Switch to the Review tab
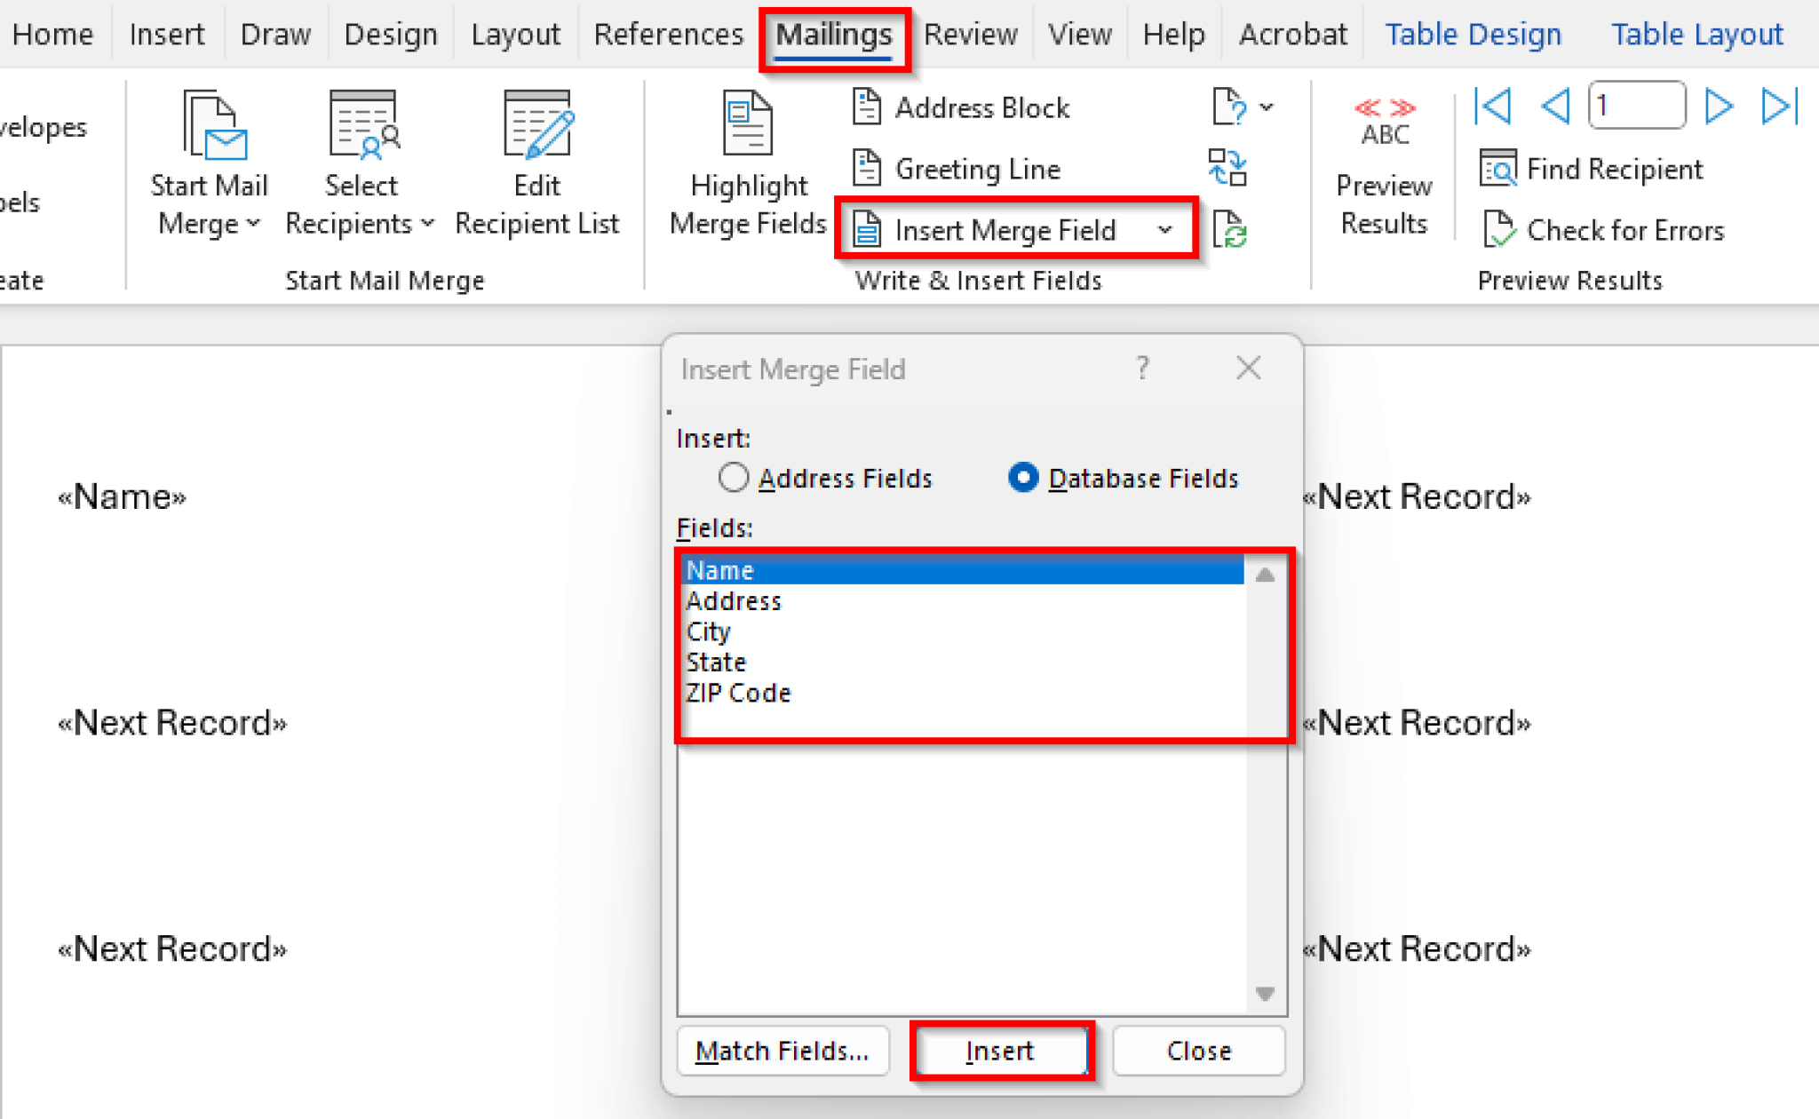1819x1119 pixels. pyautogui.click(x=970, y=34)
